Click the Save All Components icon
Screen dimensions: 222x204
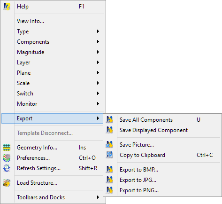point(109,120)
